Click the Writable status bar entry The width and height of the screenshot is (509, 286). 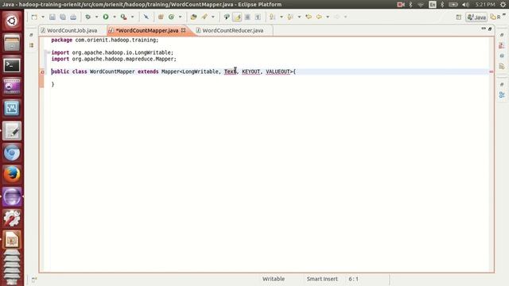[x=274, y=279]
